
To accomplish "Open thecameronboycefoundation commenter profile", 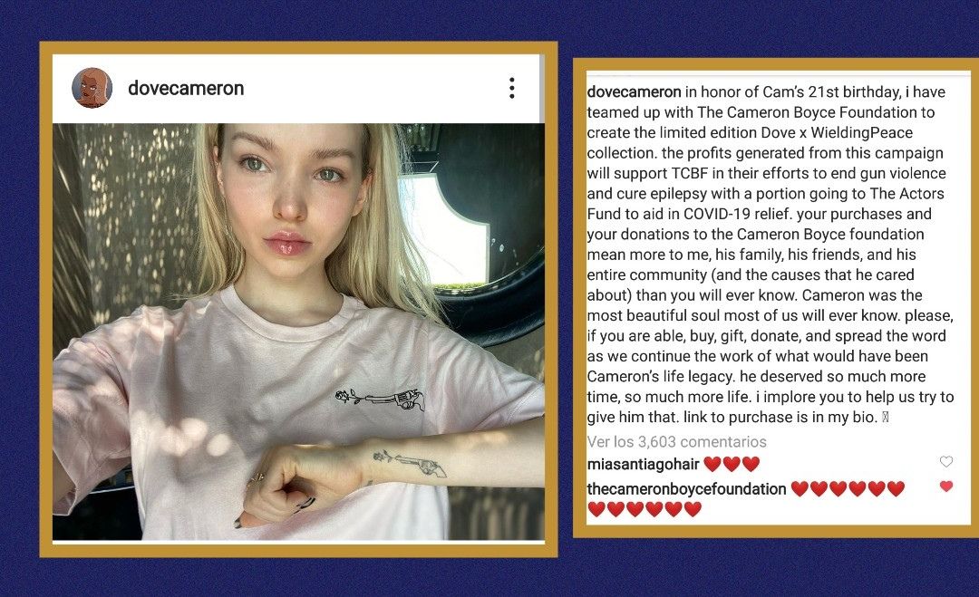I will [686, 488].
